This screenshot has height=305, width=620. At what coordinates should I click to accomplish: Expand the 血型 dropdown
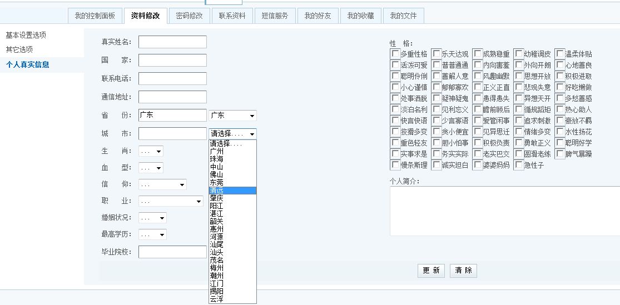[x=151, y=168]
